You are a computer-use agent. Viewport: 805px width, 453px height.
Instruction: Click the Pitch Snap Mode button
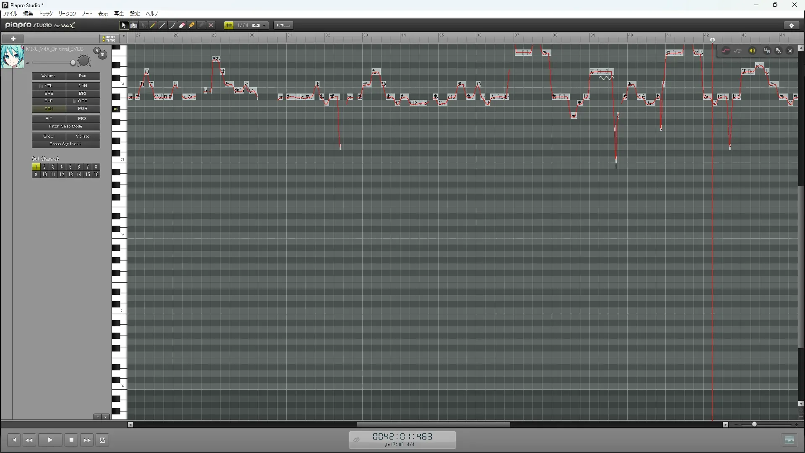click(66, 126)
